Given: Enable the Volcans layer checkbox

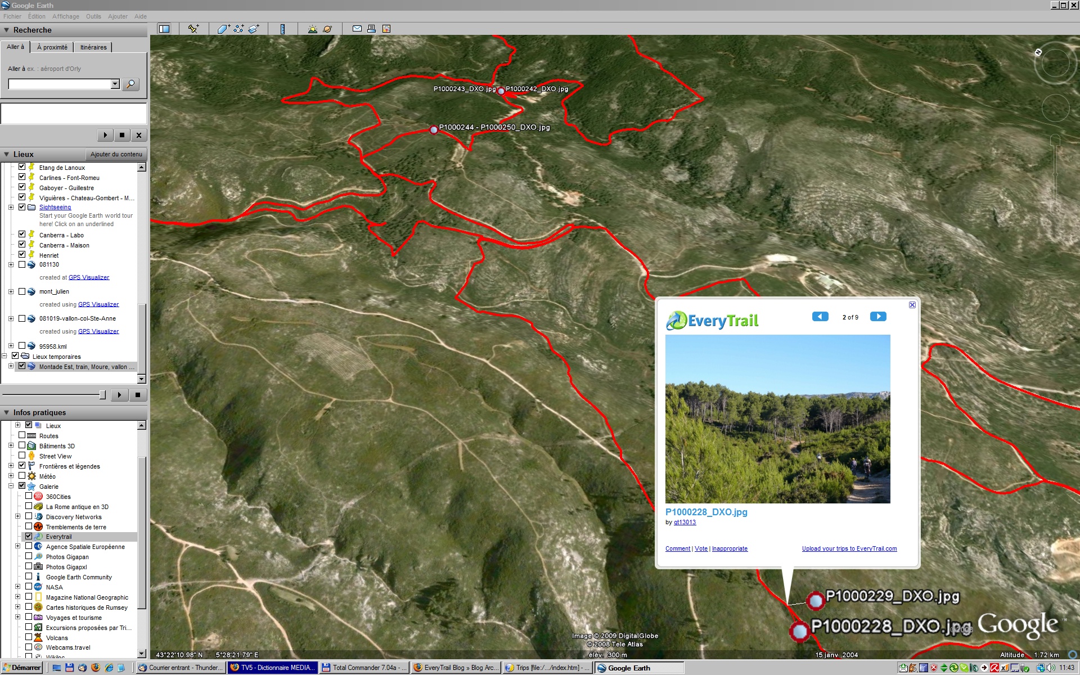Looking at the screenshot, I should tap(29, 637).
